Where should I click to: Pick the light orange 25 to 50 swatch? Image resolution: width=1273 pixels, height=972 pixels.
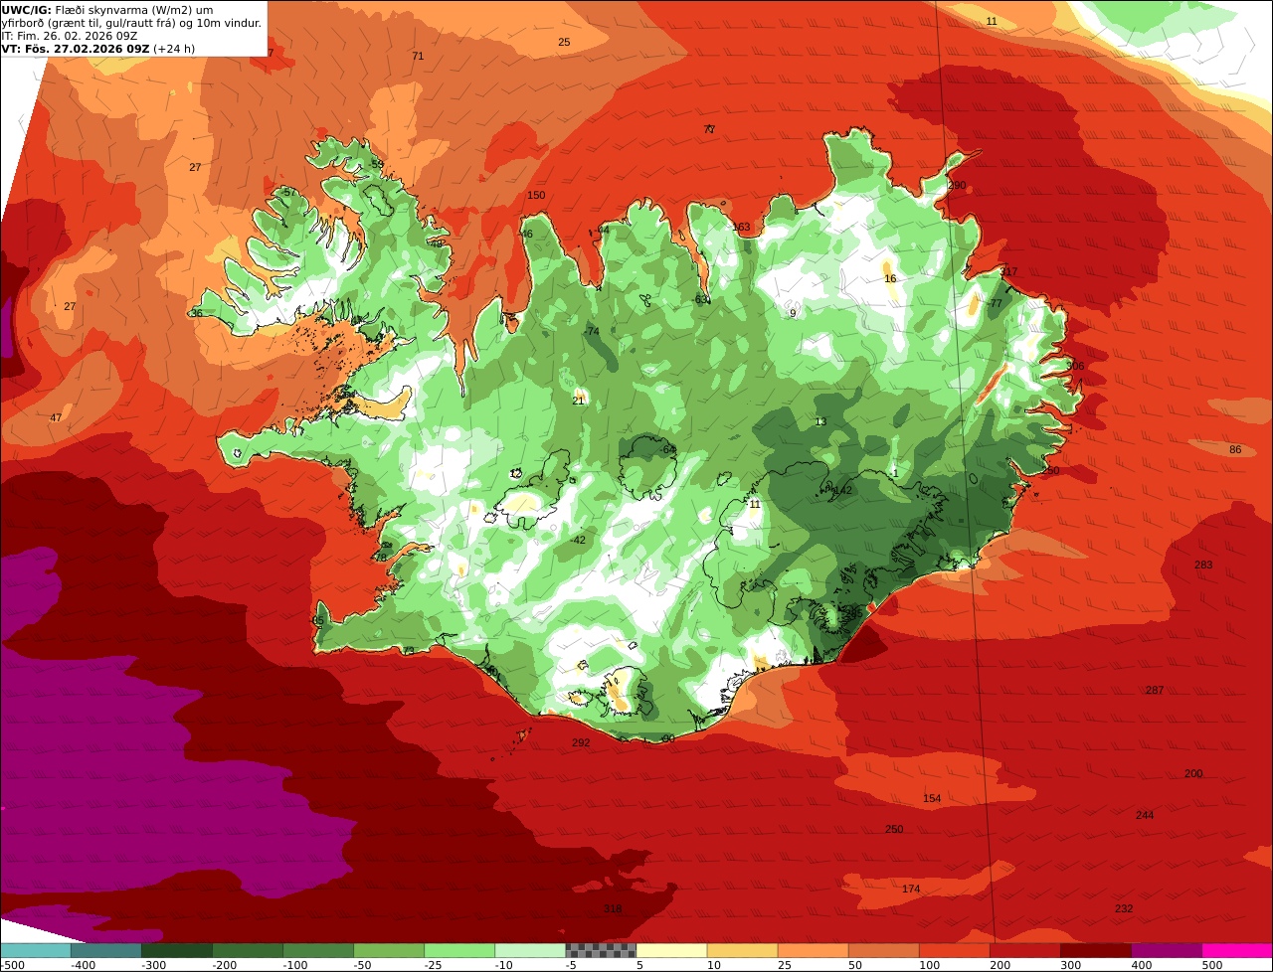click(813, 950)
